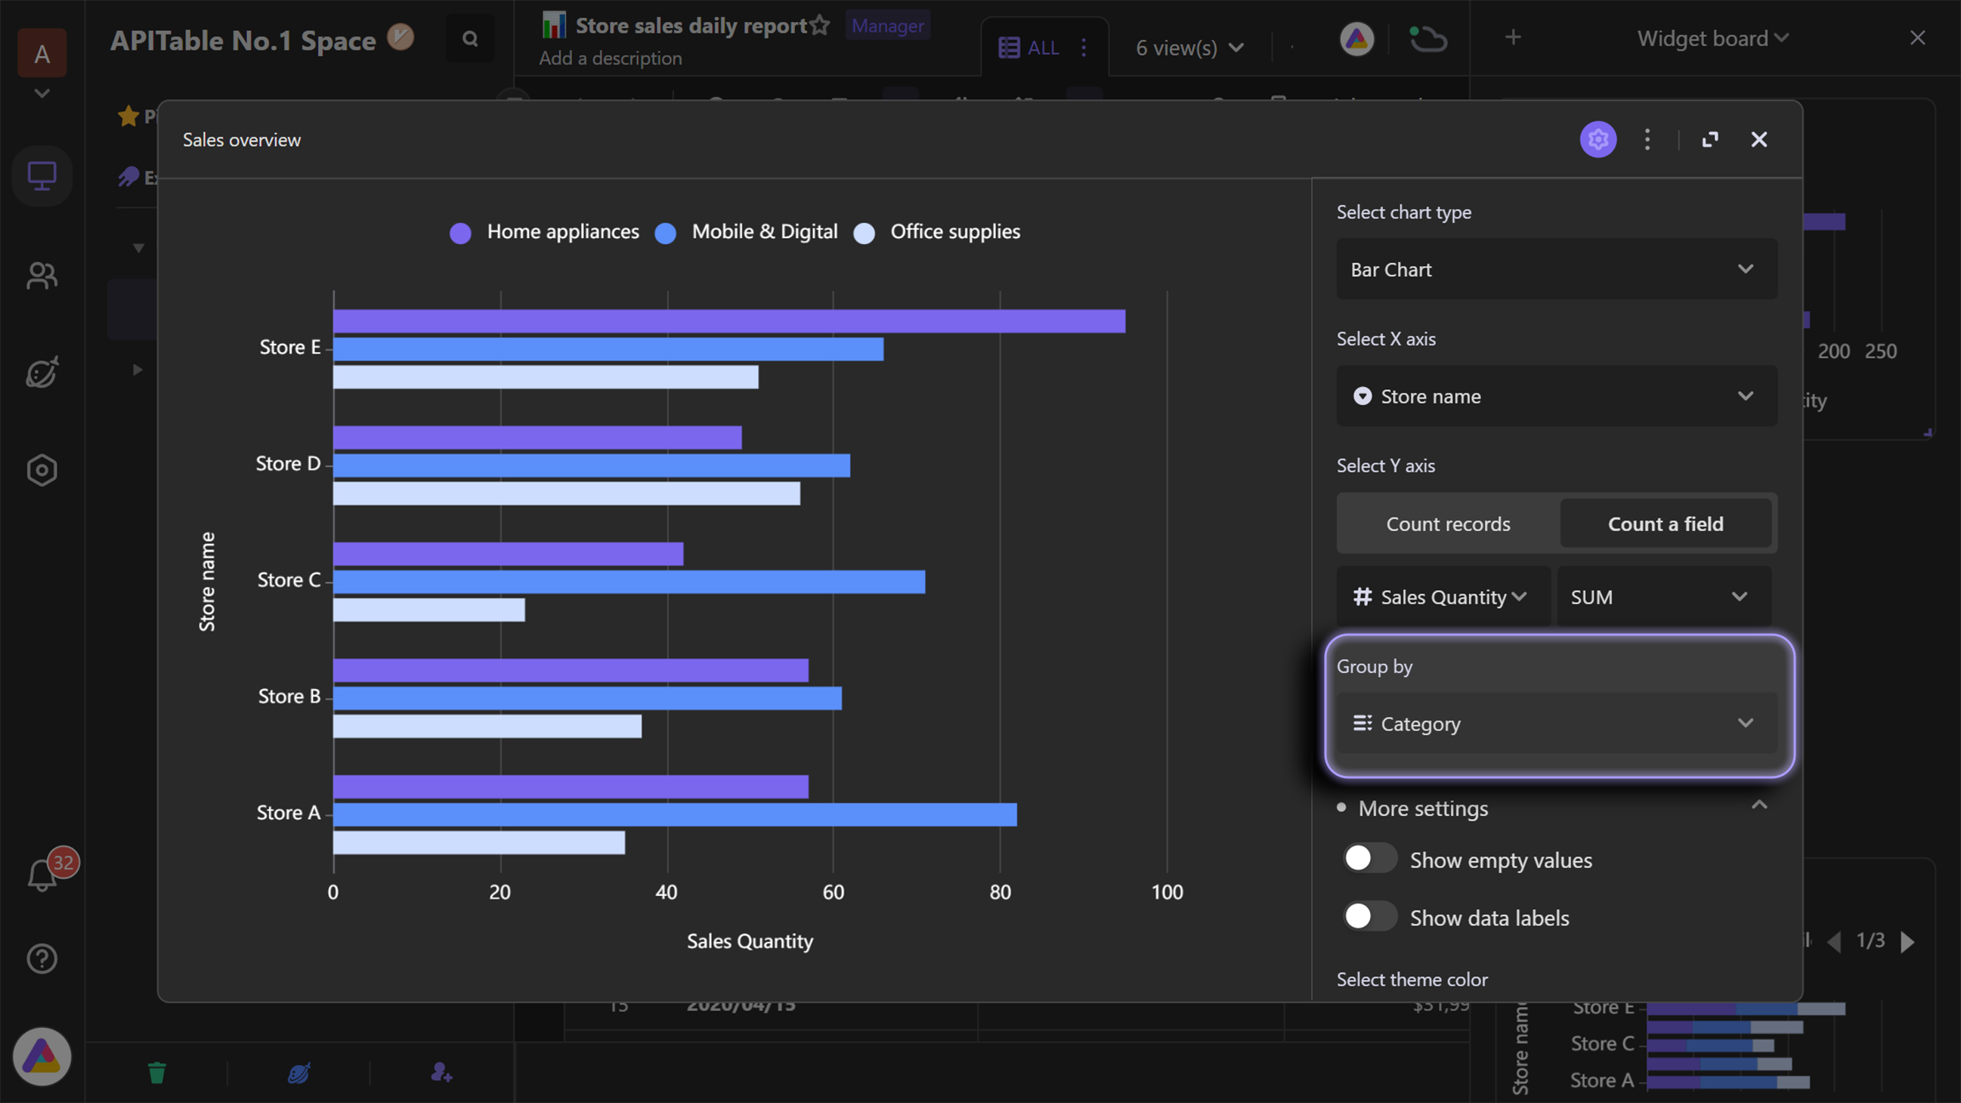
Task: Click the Manager role badge
Action: click(888, 25)
